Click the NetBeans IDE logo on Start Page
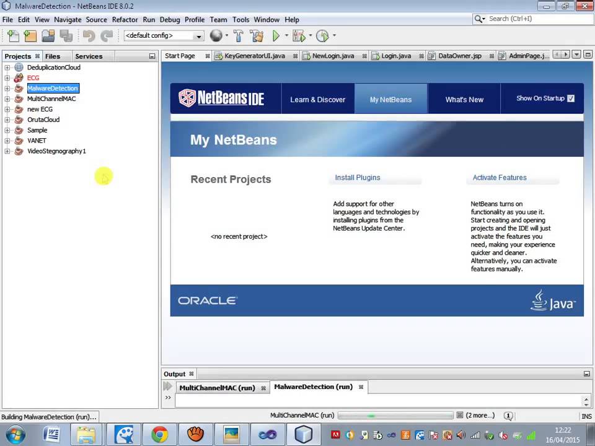595x446 pixels. tap(221, 98)
